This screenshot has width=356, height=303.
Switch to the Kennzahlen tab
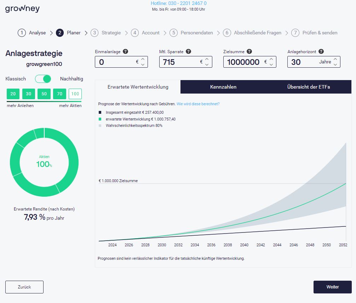click(223, 87)
